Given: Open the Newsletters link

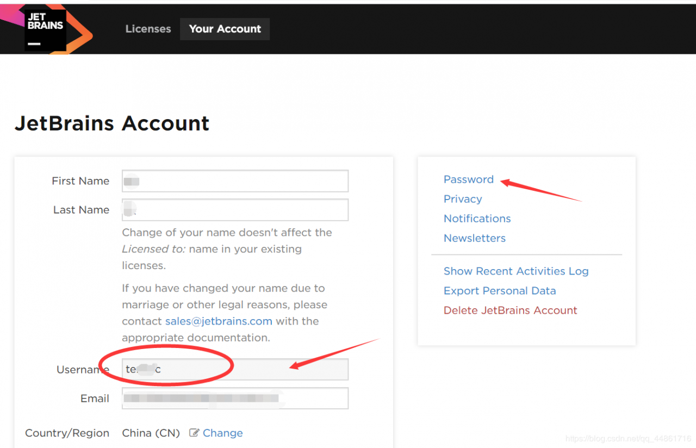Looking at the screenshot, I should (x=475, y=238).
